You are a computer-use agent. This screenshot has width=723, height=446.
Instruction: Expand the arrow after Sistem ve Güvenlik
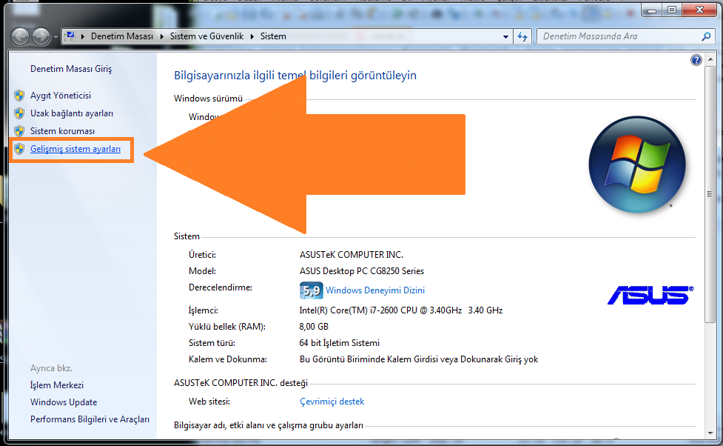252,36
